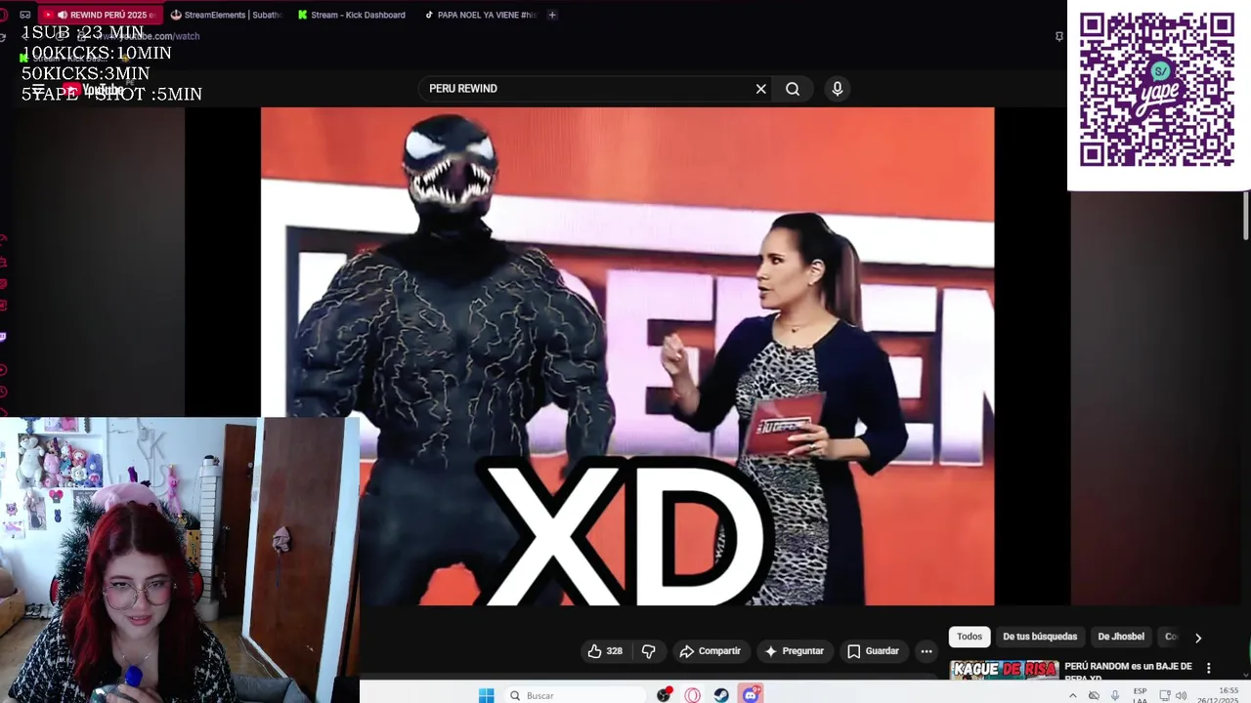Switch to PAPA NOEL YA VIENE tab
Image resolution: width=1251 pixels, height=703 pixels.
pos(481,15)
